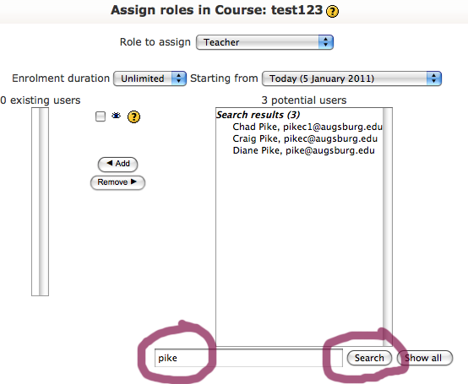Select Craig Pike from search results
Screen dimensions: 468x384
[305, 138]
